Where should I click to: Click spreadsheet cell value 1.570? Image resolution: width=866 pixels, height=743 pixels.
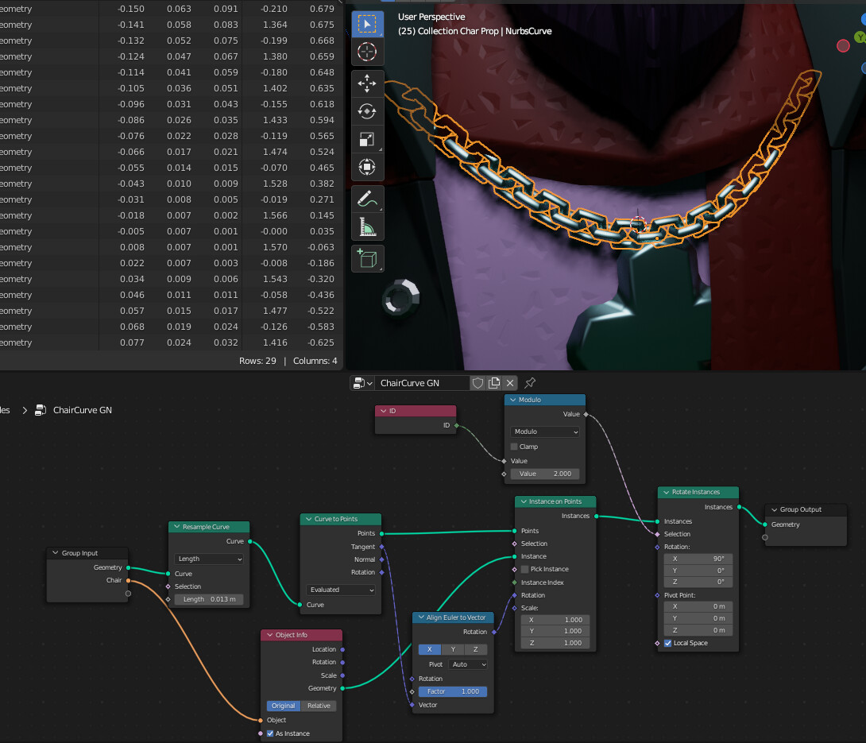point(275,247)
